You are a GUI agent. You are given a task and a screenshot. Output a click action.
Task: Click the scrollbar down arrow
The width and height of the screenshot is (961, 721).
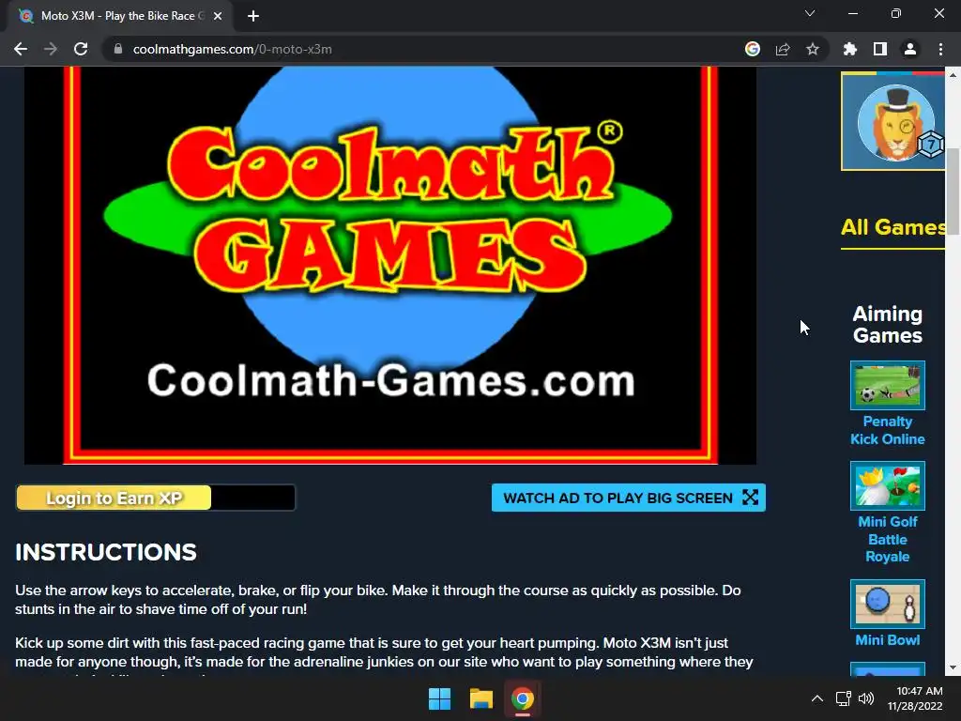tap(953, 667)
